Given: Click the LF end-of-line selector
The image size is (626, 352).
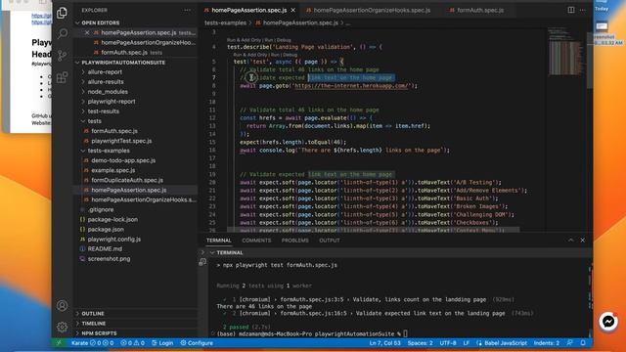Looking at the screenshot, I should [x=466, y=343].
